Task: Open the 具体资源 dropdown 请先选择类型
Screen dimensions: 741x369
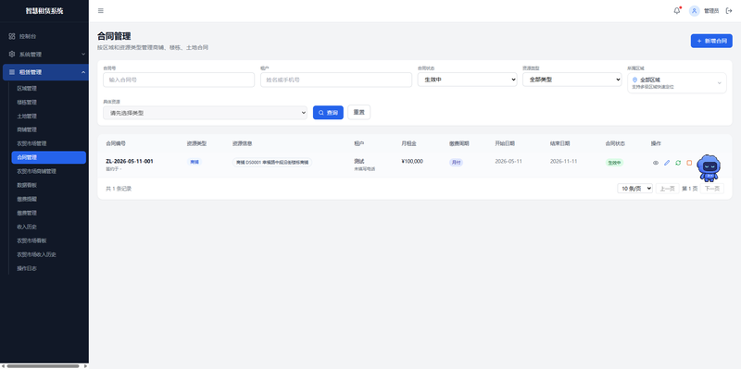Action: 205,113
